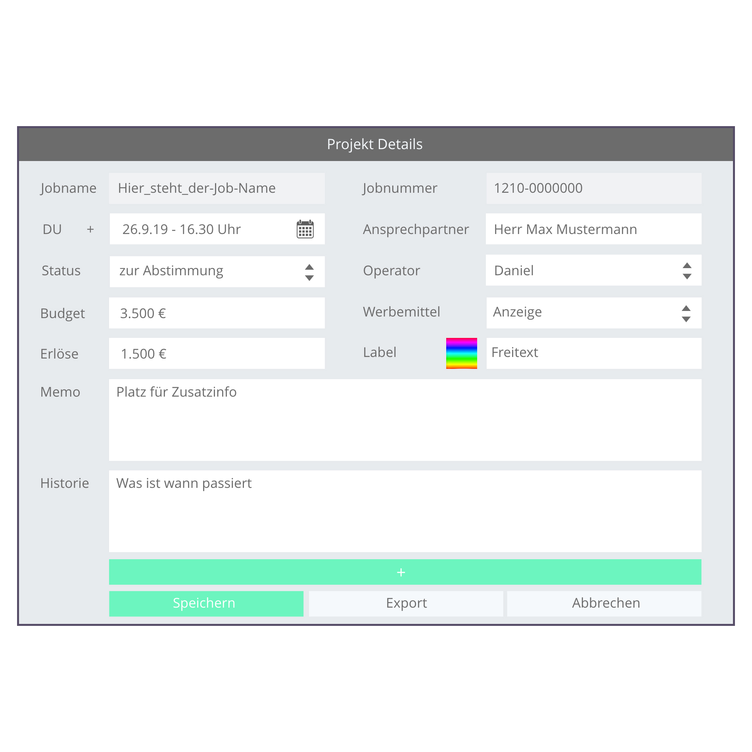Open the rainbow label color picker
Screen dimensions: 752x752
click(461, 353)
